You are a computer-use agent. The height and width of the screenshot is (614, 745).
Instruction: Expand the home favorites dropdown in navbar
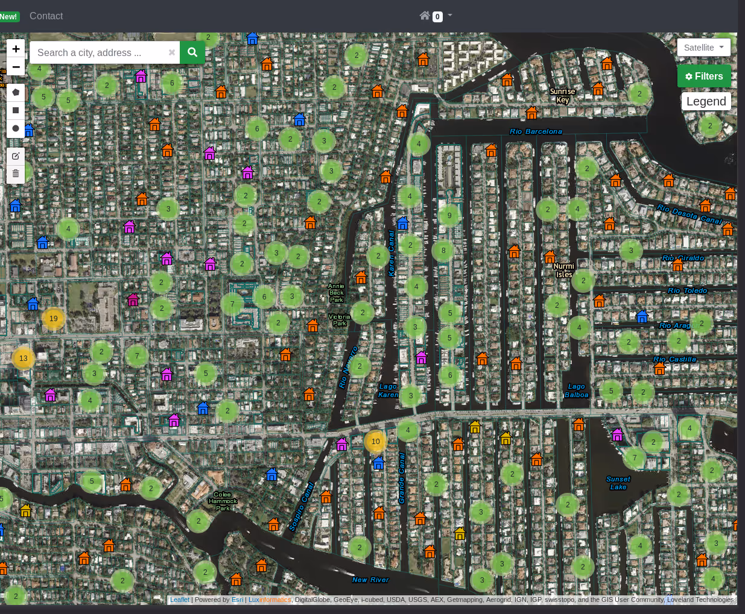436,16
